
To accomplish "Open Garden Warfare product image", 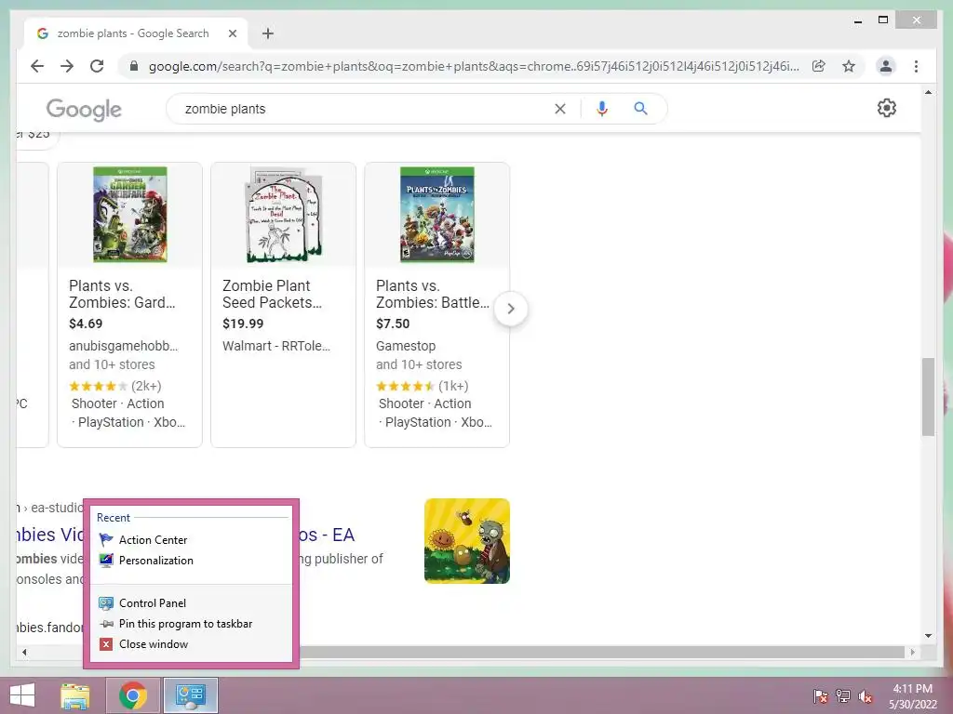I will (130, 215).
